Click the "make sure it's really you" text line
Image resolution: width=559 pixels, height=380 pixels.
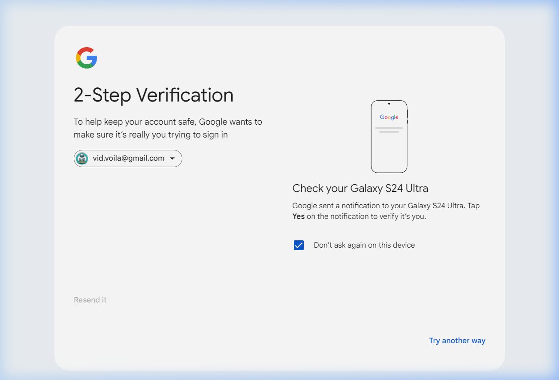coord(151,135)
